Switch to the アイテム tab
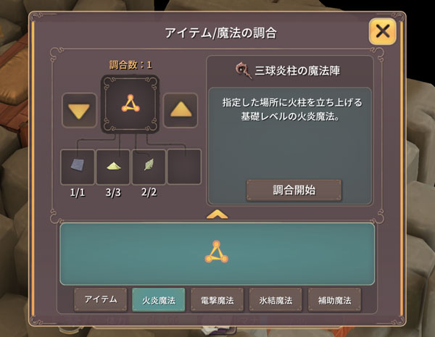 pos(101,299)
